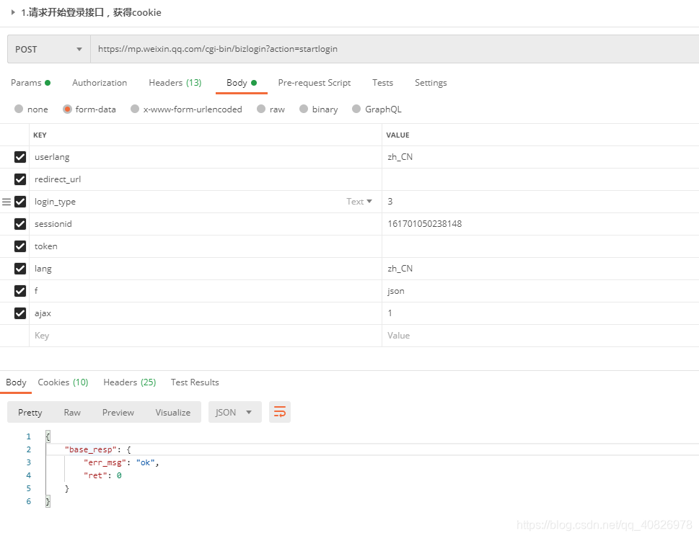699x538 pixels.
Task: Click the empty Key placeholder field
Action: pos(206,336)
